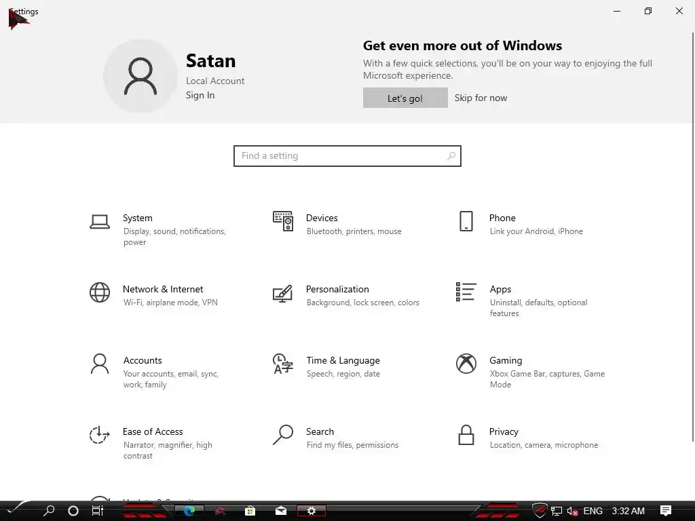Click the Search magnifier category icon

283,435
